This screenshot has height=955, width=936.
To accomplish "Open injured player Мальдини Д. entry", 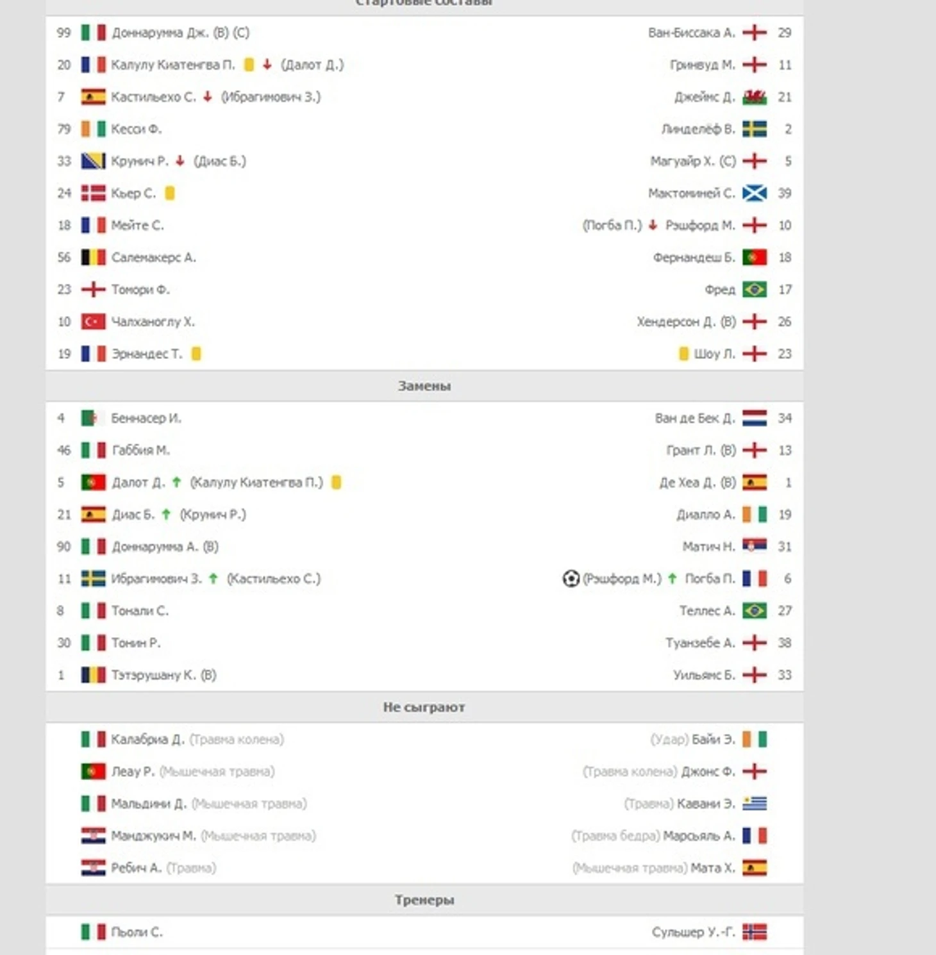I will pyautogui.click(x=149, y=804).
